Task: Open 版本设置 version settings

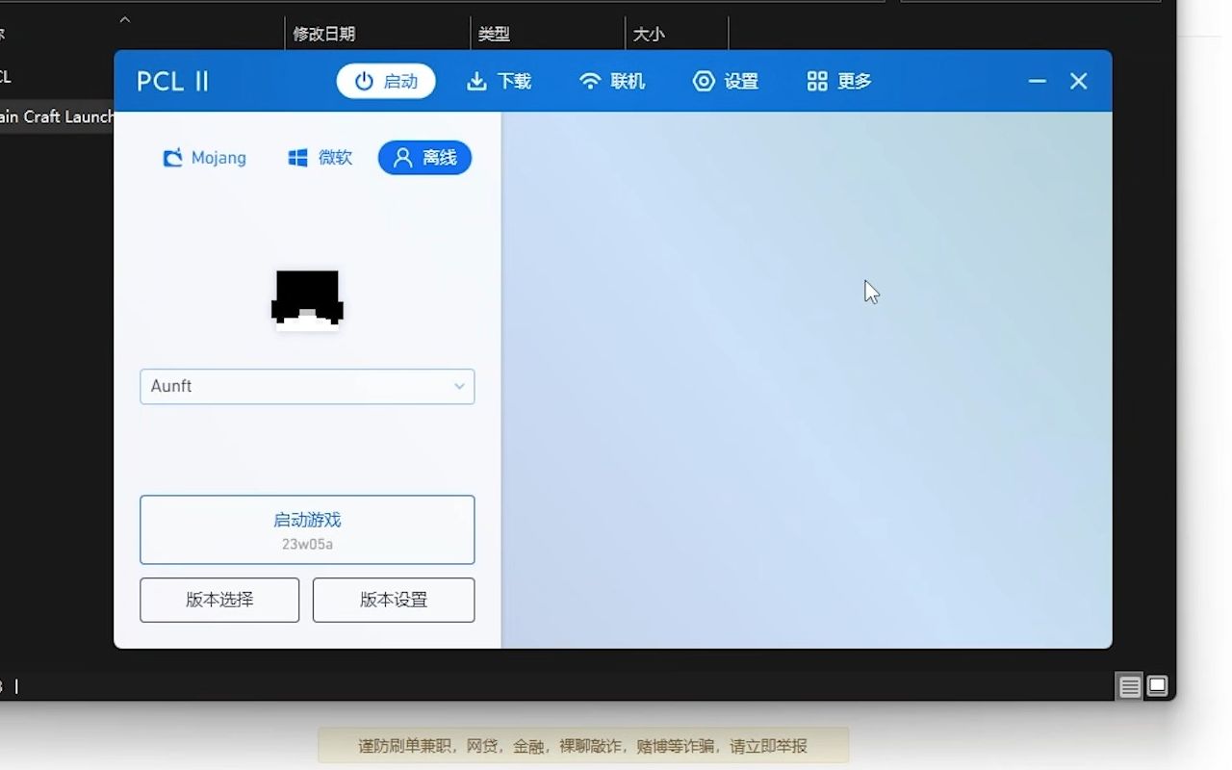Action: (x=394, y=600)
